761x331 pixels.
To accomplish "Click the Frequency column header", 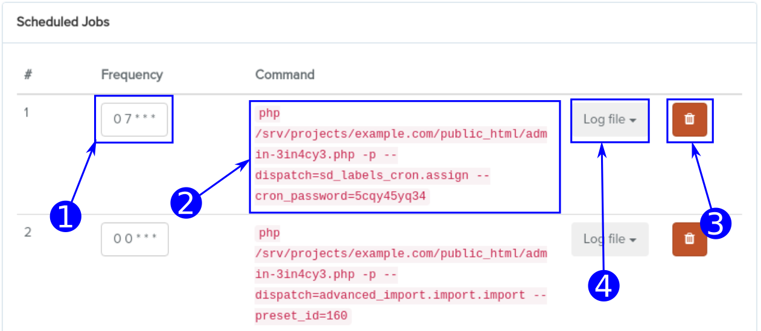I will click(x=132, y=75).
